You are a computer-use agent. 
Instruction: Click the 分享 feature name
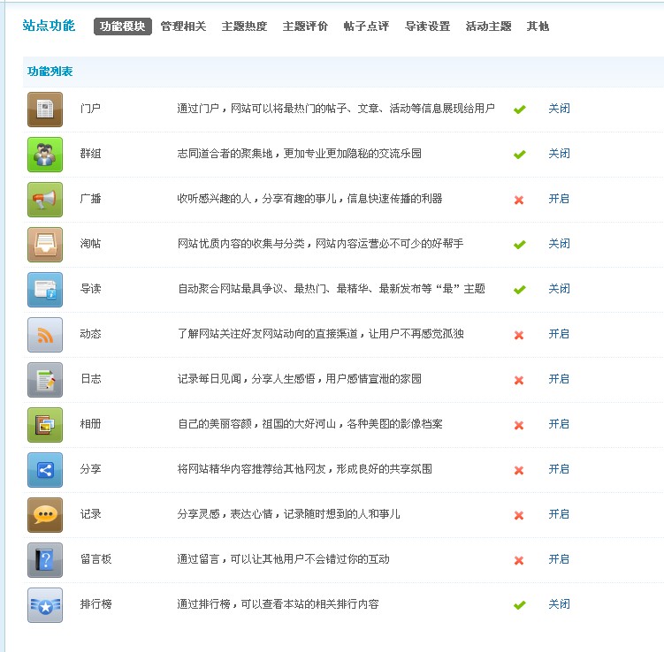[90, 469]
